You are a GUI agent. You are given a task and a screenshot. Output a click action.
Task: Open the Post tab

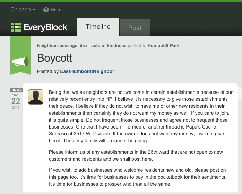pos(135,28)
